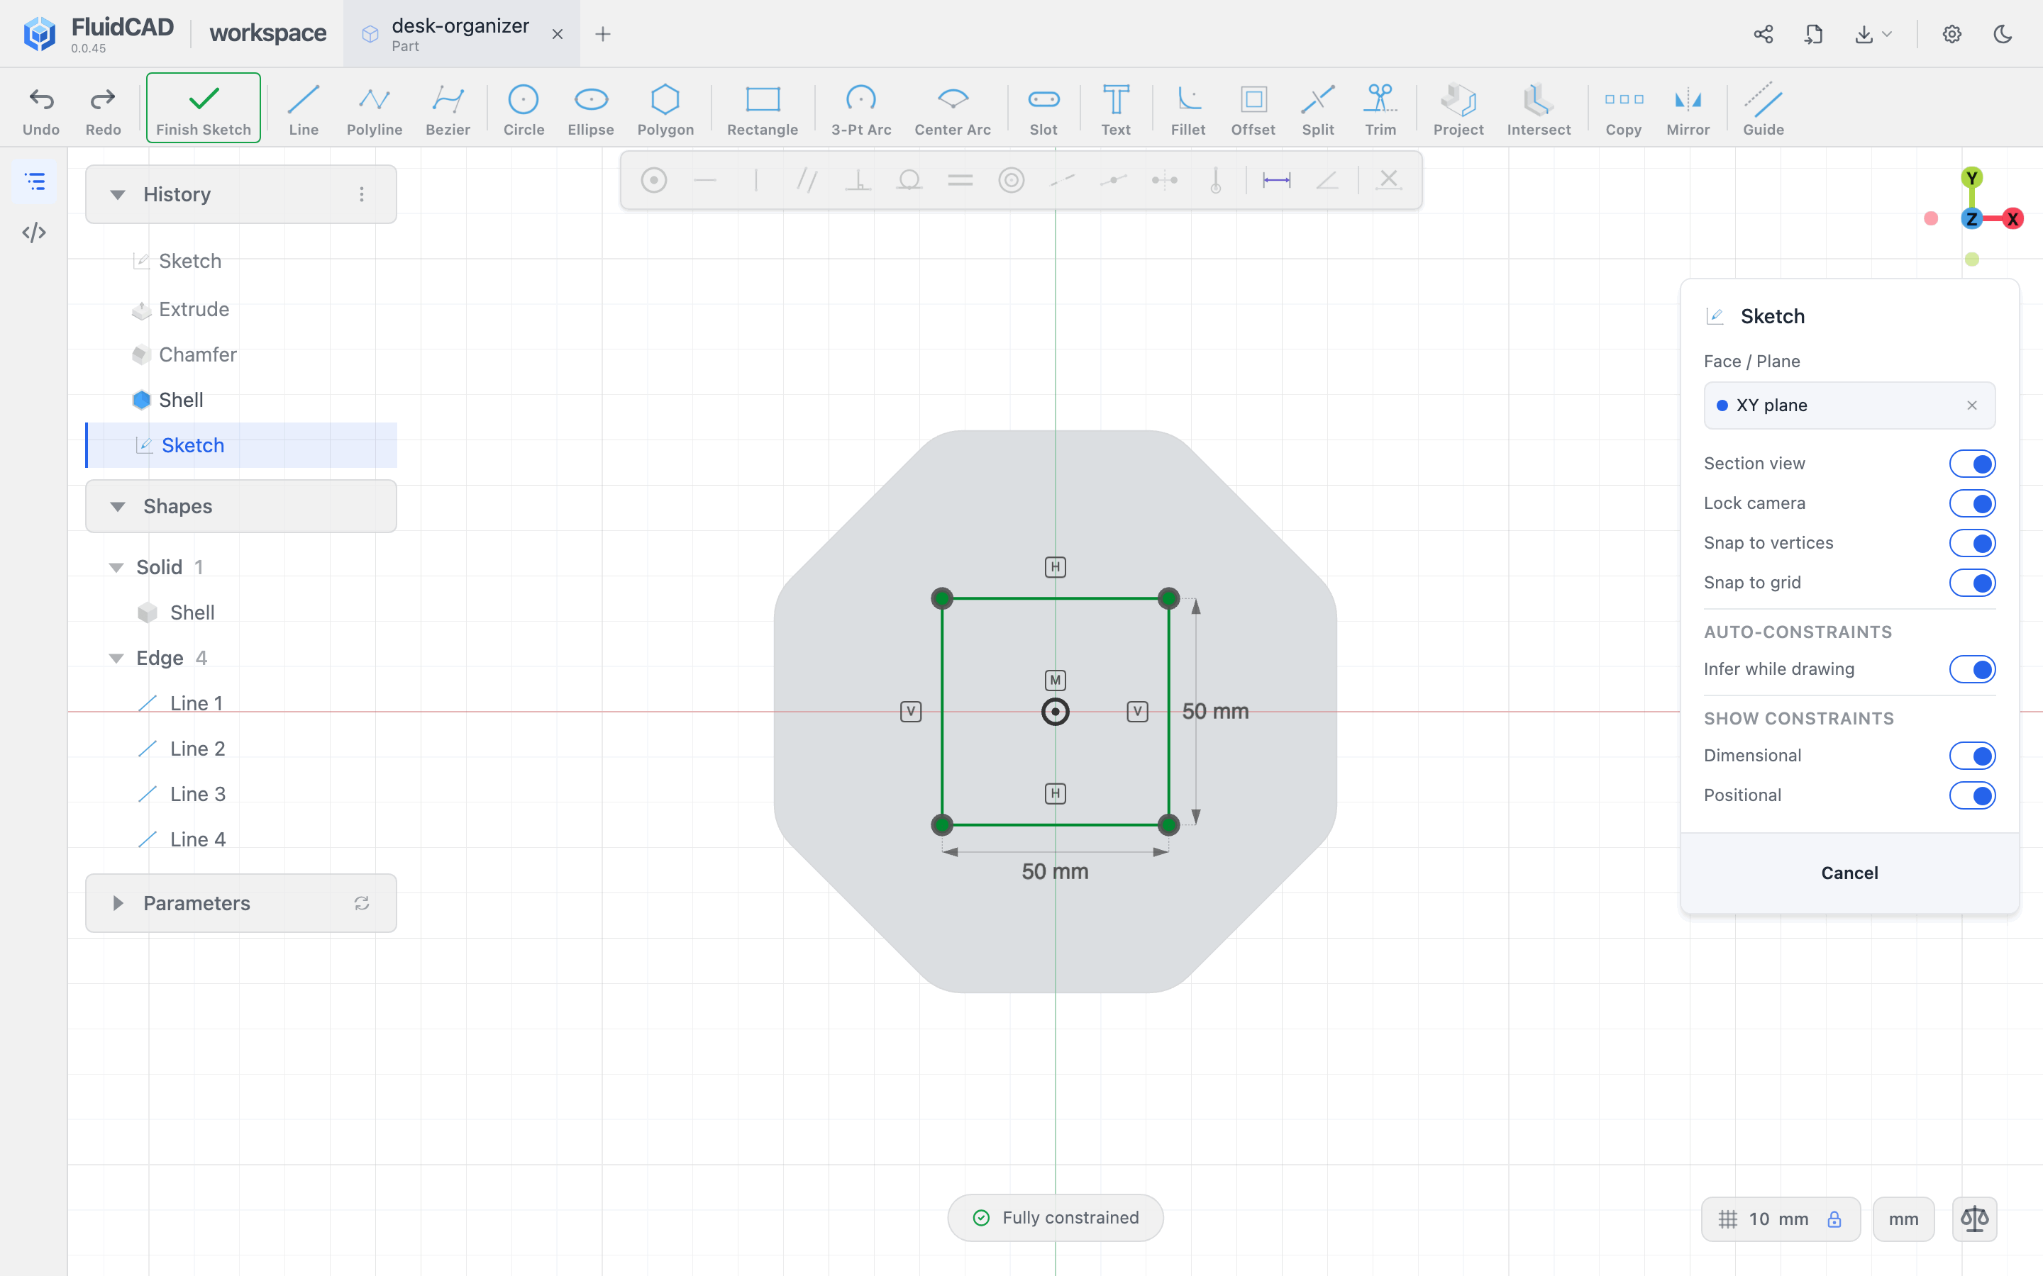Activate the Fillet tool
Image resolution: width=2043 pixels, height=1276 pixels.
(1187, 109)
